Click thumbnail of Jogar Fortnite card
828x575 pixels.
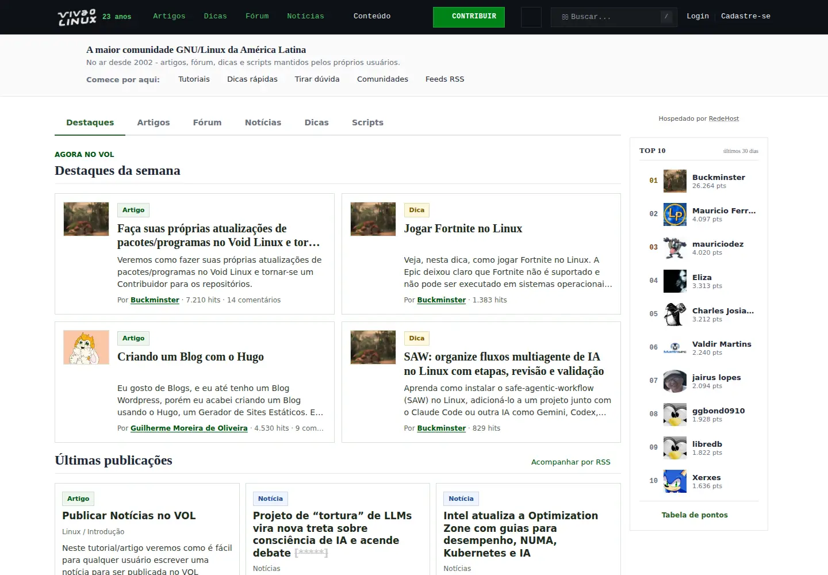pos(373,219)
